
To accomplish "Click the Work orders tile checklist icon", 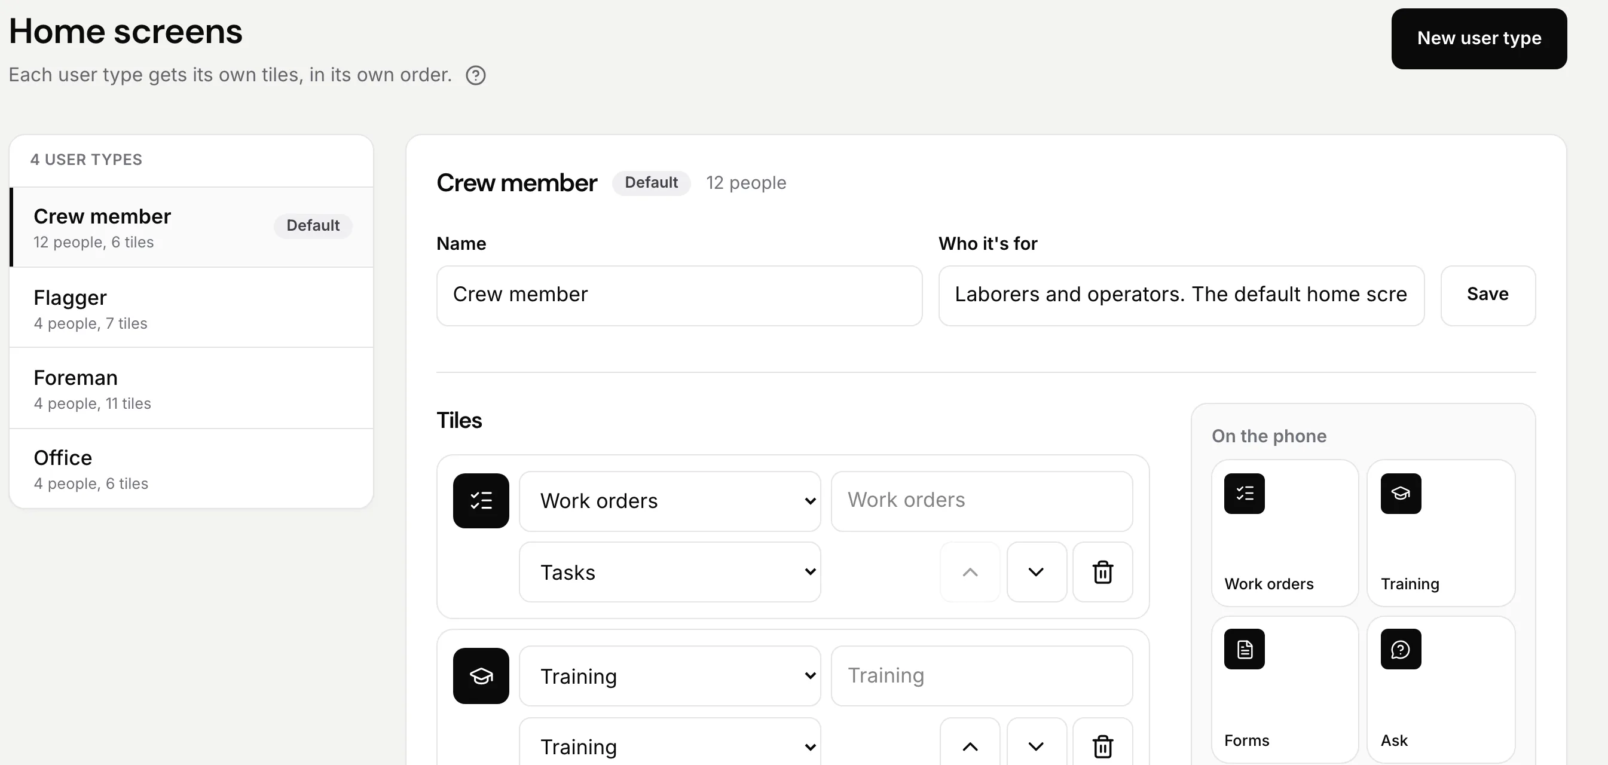I will 481,500.
